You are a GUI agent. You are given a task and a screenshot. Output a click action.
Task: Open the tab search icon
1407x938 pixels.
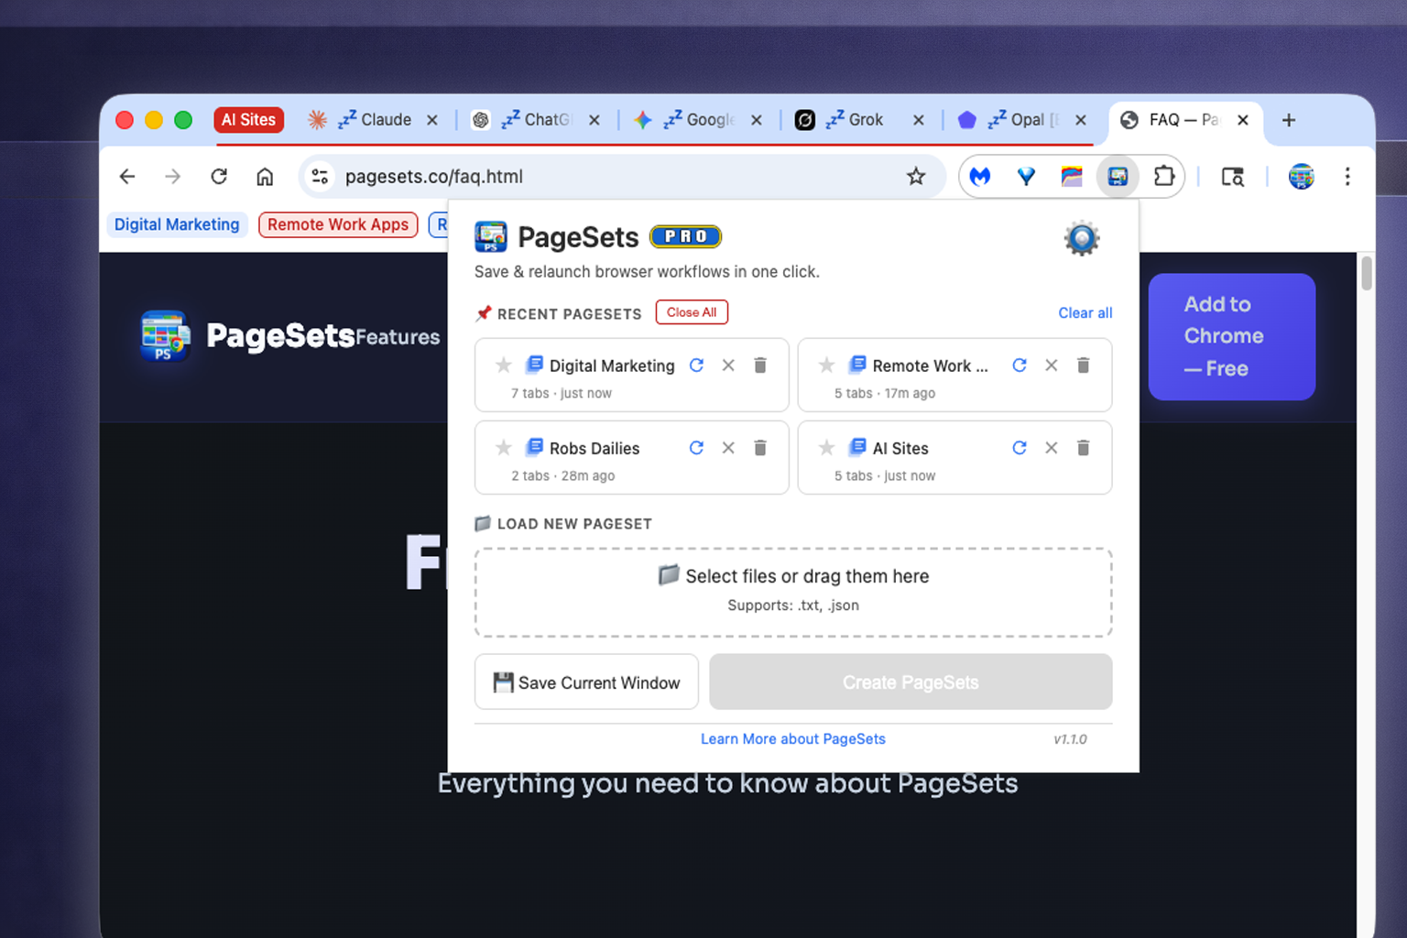(1233, 177)
